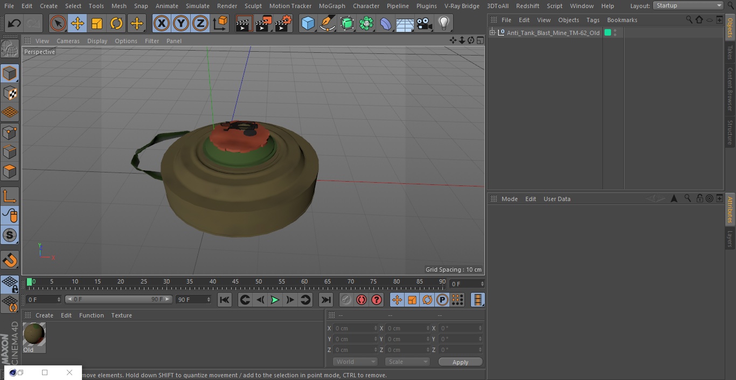This screenshot has height=380, width=736.
Task: Click viewport maximize toggle icon
Action: tap(480, 40)
